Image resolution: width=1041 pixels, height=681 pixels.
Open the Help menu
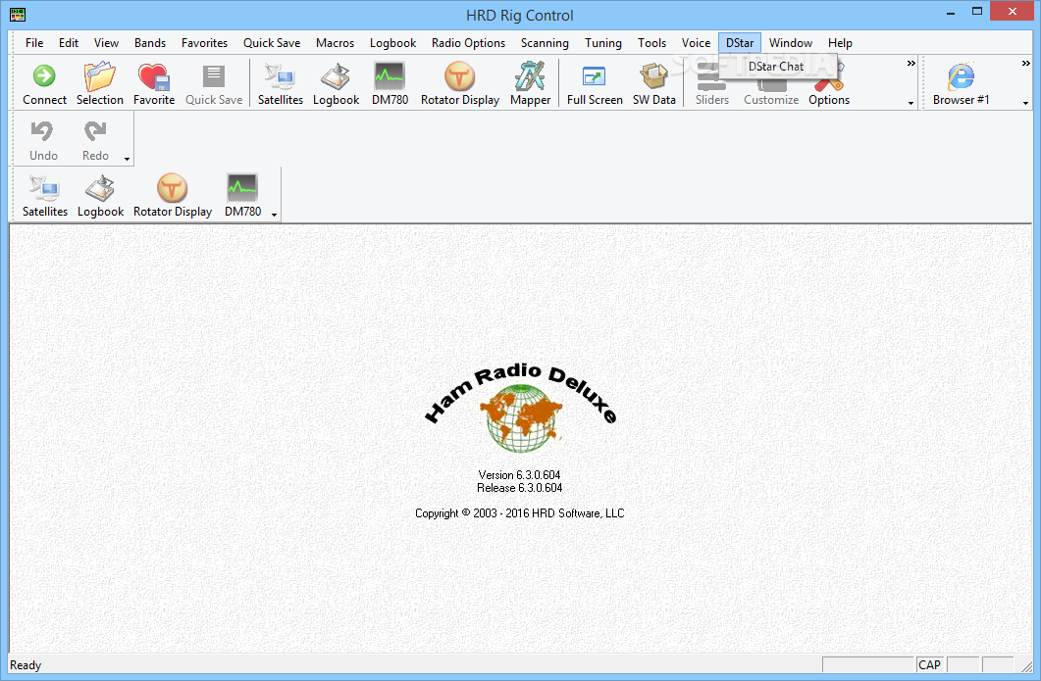840,43
